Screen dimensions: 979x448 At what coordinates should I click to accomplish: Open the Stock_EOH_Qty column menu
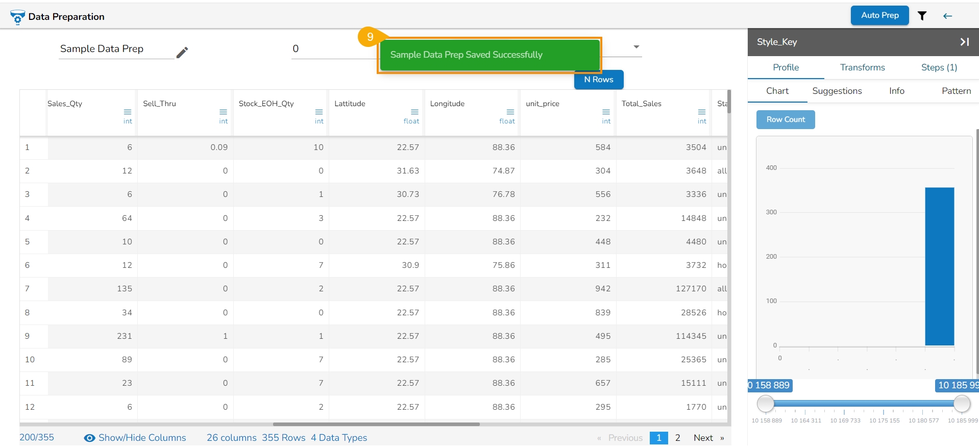[x=319, y=112]
